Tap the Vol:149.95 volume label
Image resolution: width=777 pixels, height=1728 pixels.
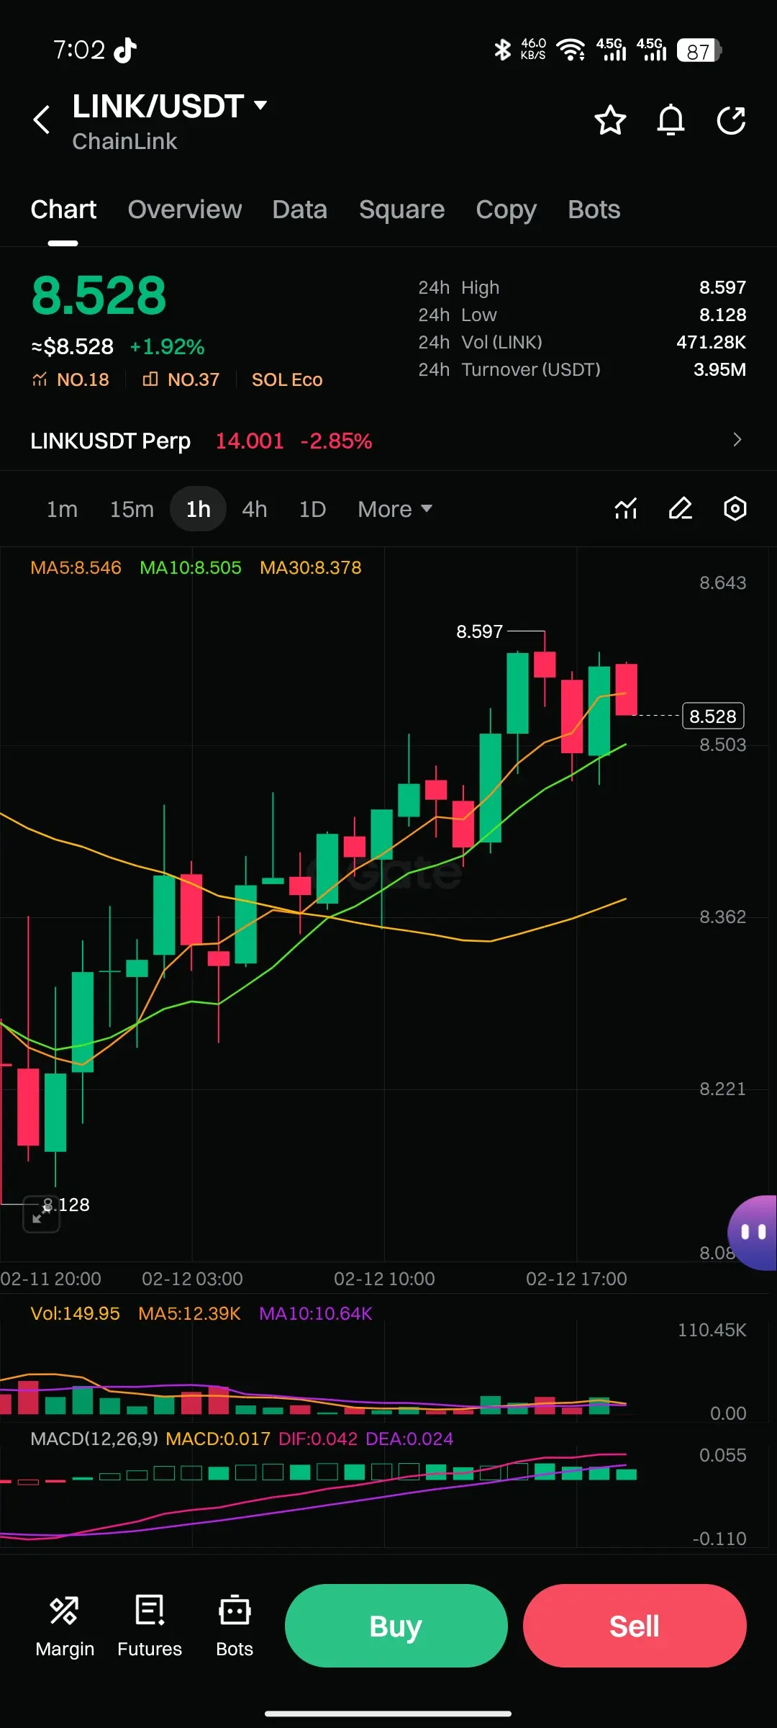tap(75, 1313)
